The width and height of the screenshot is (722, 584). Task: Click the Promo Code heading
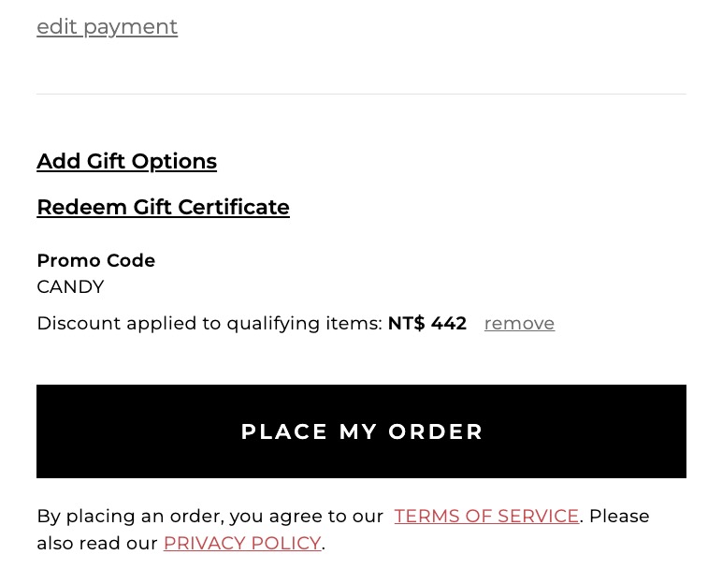click(95, 261)
